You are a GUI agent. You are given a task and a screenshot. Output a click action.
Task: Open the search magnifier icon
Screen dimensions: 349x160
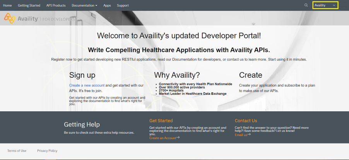pyautogui.click(x=306, y=5)
